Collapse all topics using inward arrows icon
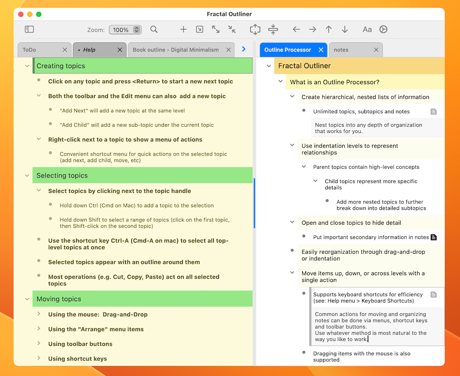 tap(232, 30)
